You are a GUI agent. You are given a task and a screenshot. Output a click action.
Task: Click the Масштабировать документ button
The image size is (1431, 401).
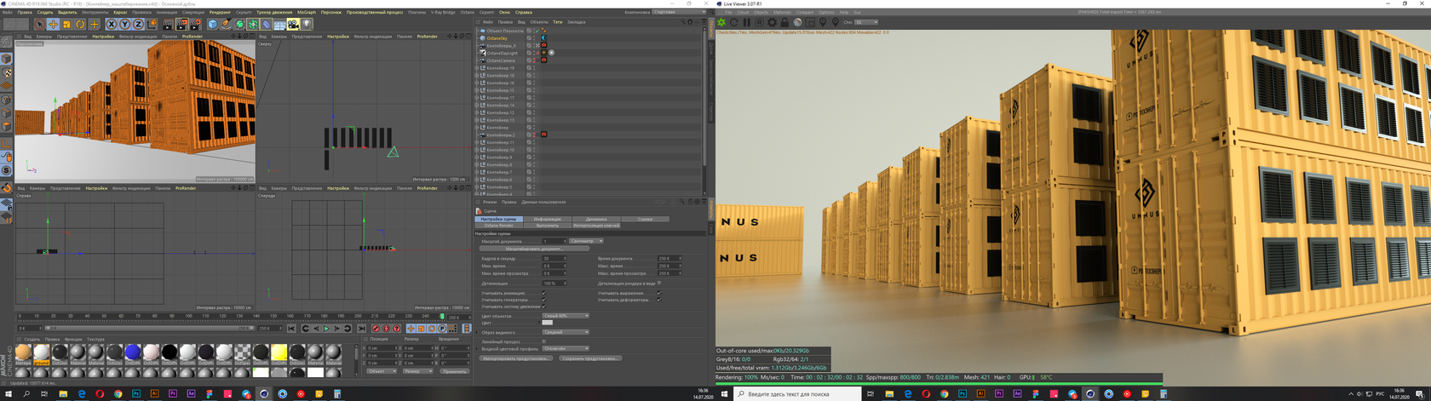pos(534,249)
